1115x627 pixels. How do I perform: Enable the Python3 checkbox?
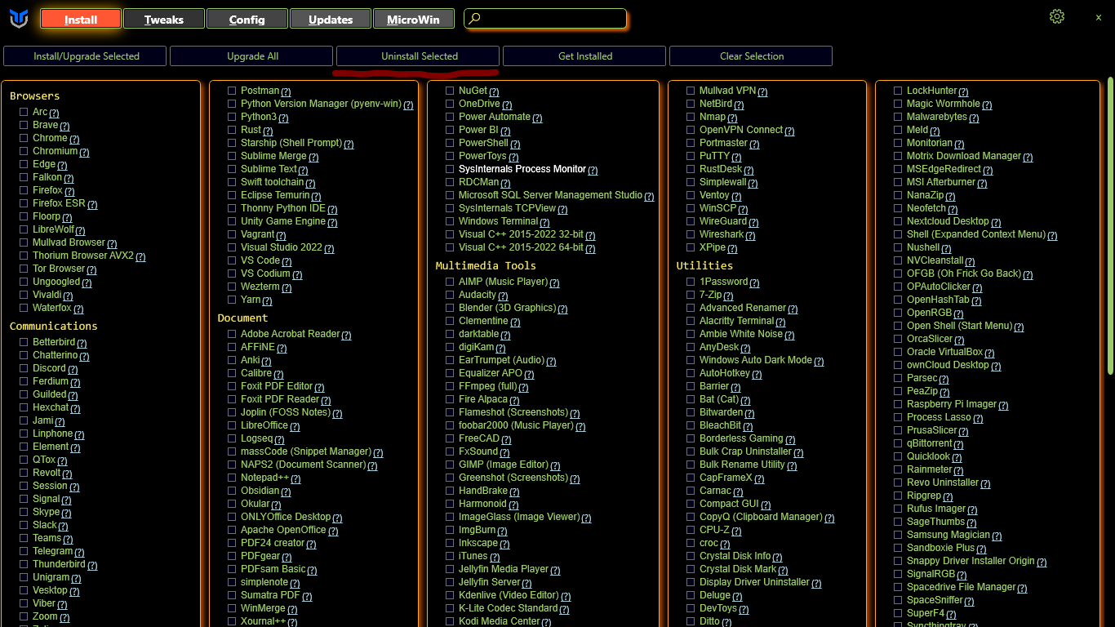pyautogui.click(x=233, y=117)
